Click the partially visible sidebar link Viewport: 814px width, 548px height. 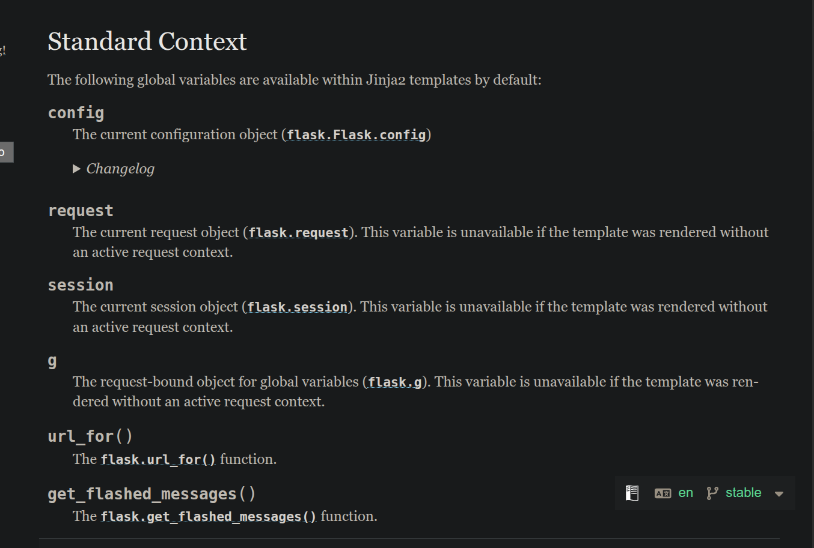pyautogui.click(x=3, y=49)
